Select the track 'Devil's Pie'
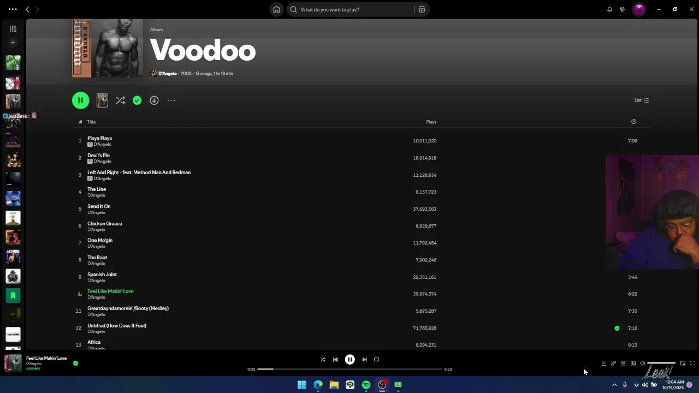Screen dimensions: 699x393 click(x=98, y=156)
